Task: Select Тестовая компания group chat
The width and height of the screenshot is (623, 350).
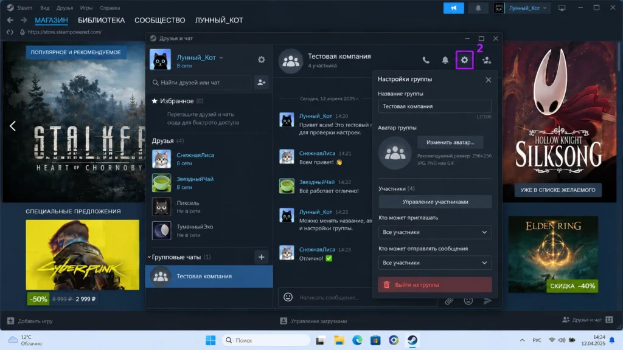Action: tap(209, 276)
